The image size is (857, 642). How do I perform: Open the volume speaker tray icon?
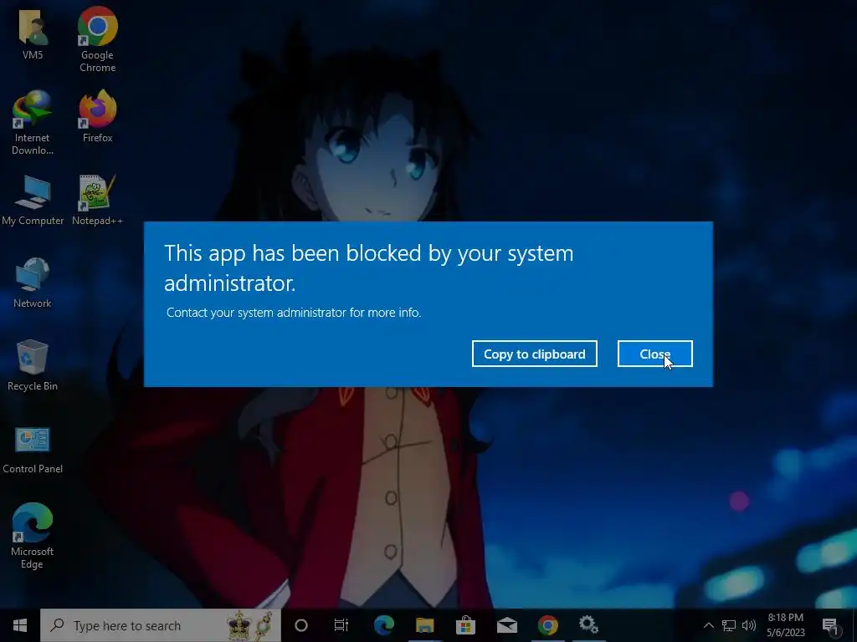(x=749, y=625)
